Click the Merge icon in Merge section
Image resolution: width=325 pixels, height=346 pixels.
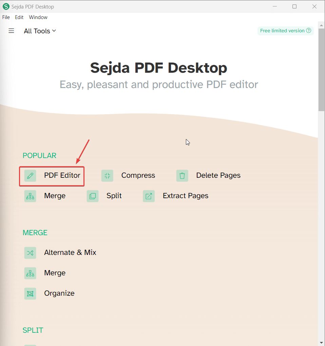(x=30, y=273)
